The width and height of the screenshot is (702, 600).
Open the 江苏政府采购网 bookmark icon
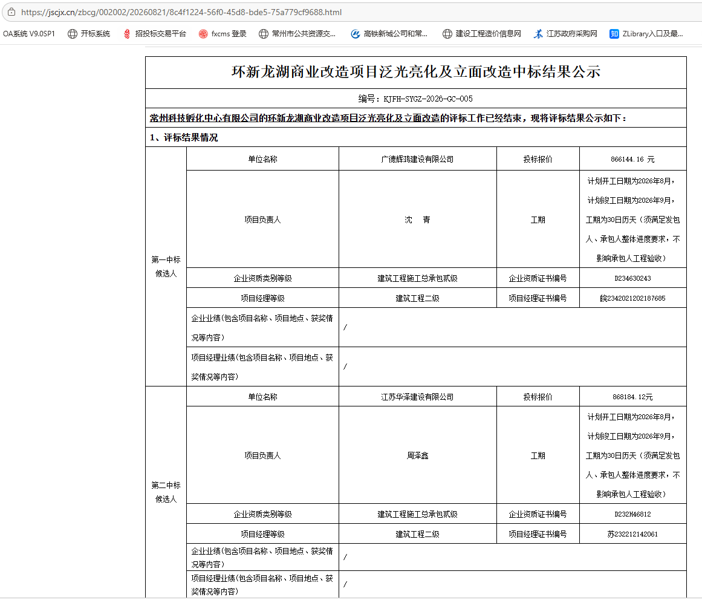[x=538, y=34]
